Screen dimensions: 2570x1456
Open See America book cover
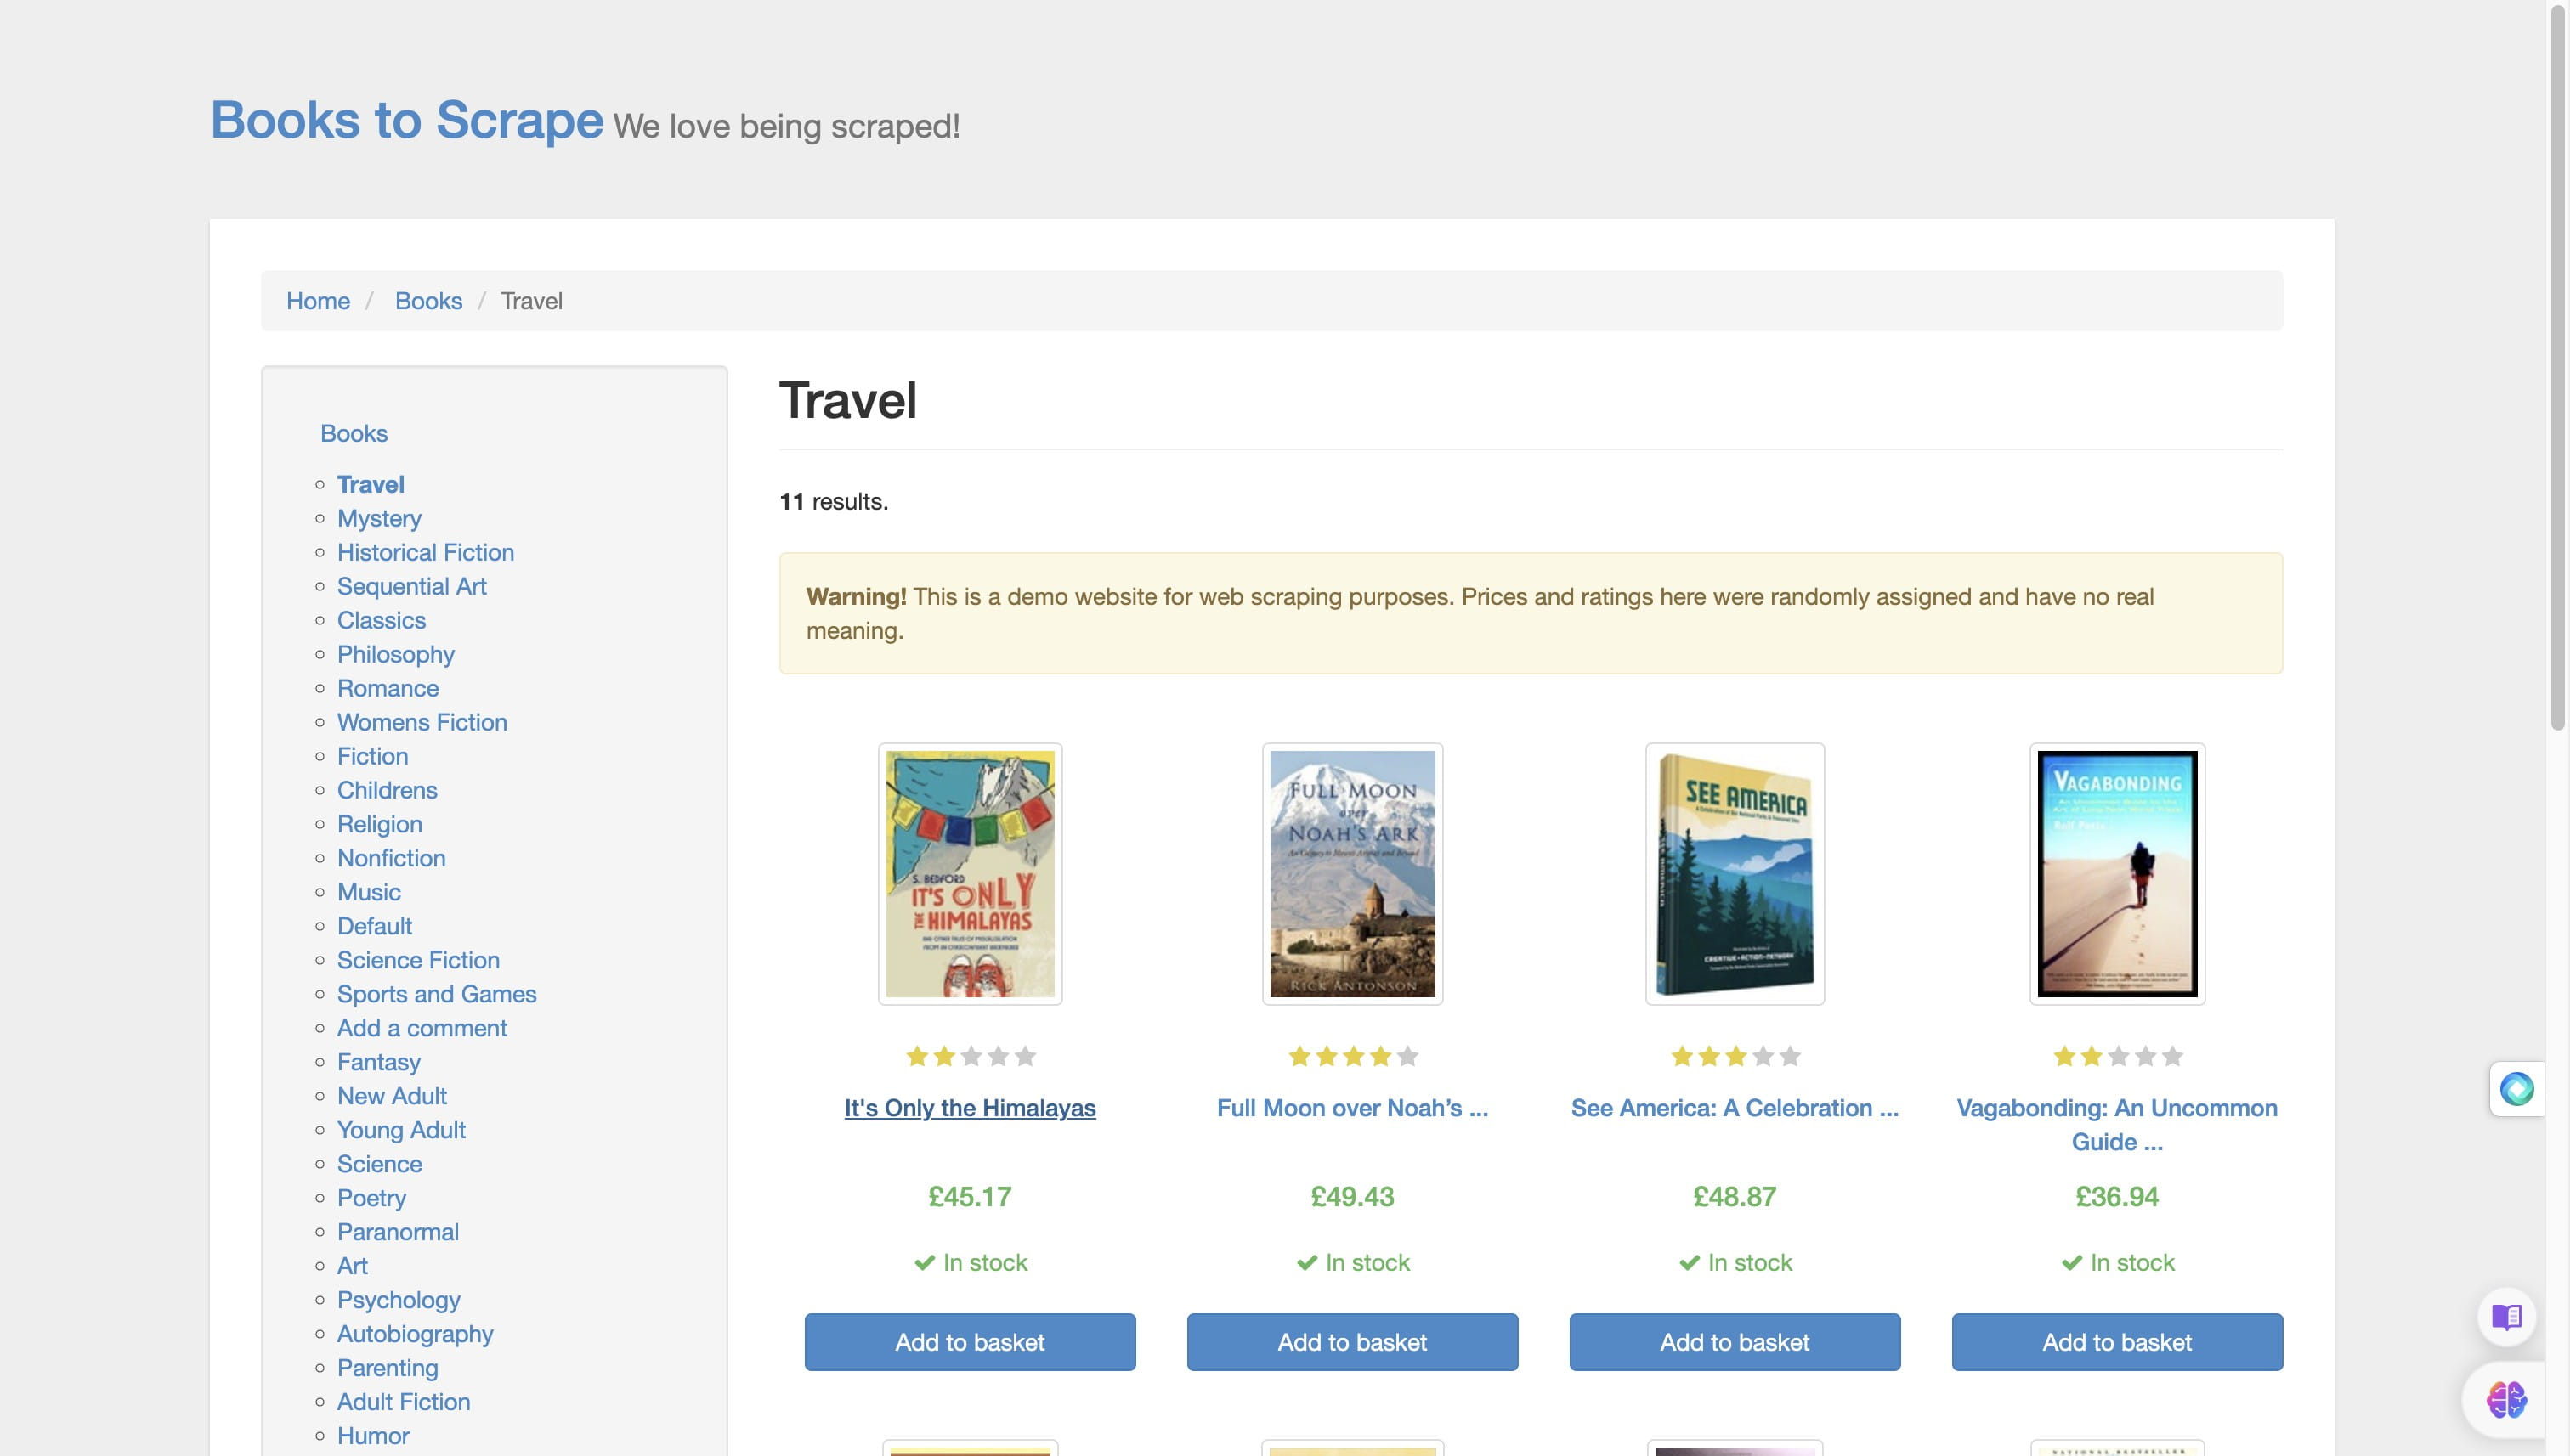pos(1735,874)
